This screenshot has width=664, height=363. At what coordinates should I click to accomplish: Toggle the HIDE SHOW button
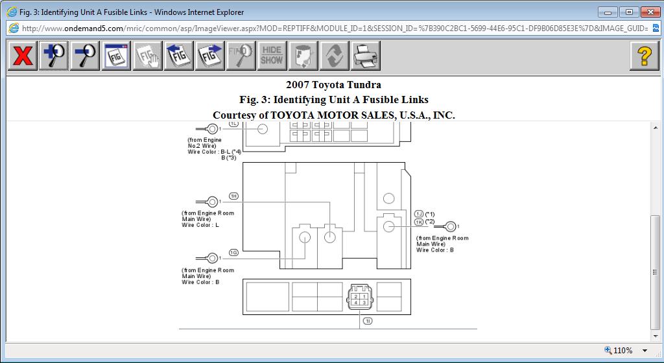point(272,56)
